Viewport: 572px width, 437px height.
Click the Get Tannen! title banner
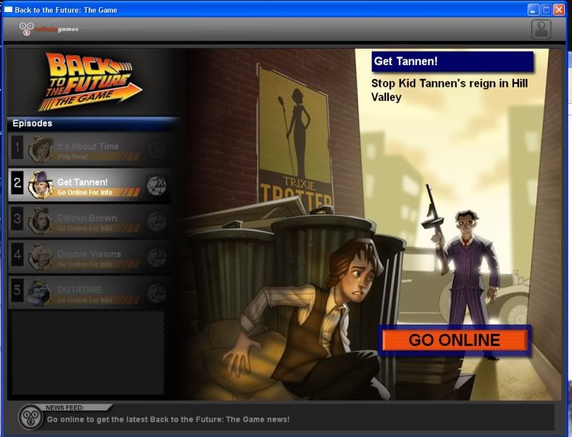(452, 62)
